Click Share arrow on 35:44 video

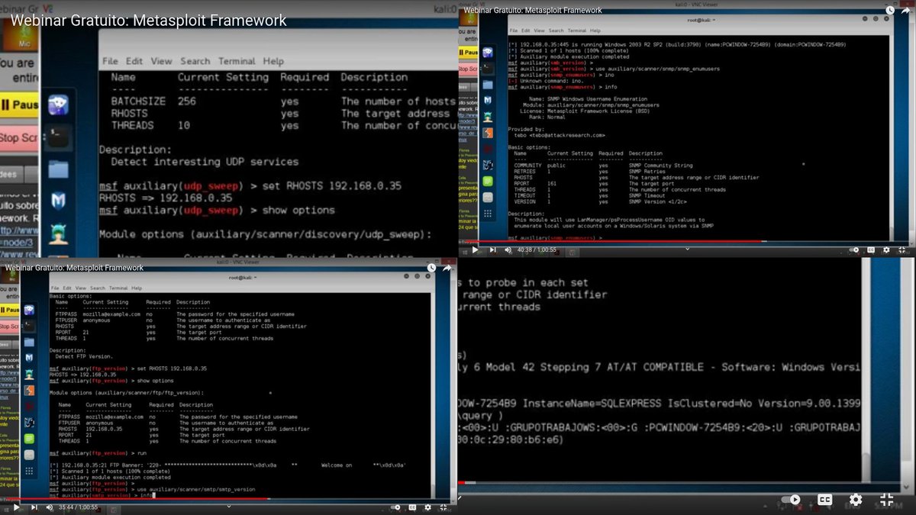[x=447, y=268]
